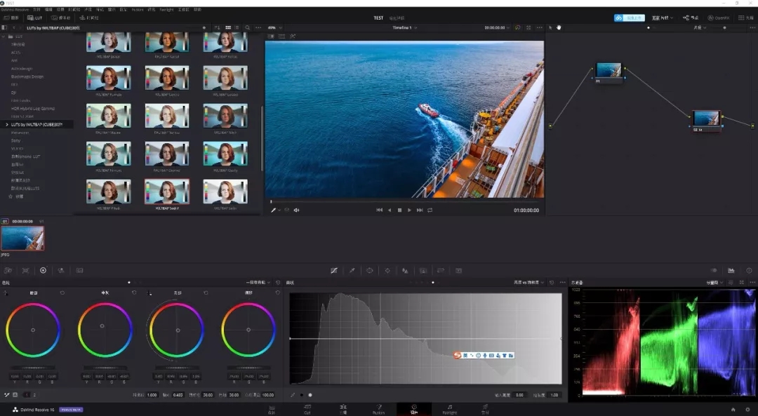This screenshot has height=416, width=758.
Task: Click the viewer playhead scrub bar
Action: (406, 201)
